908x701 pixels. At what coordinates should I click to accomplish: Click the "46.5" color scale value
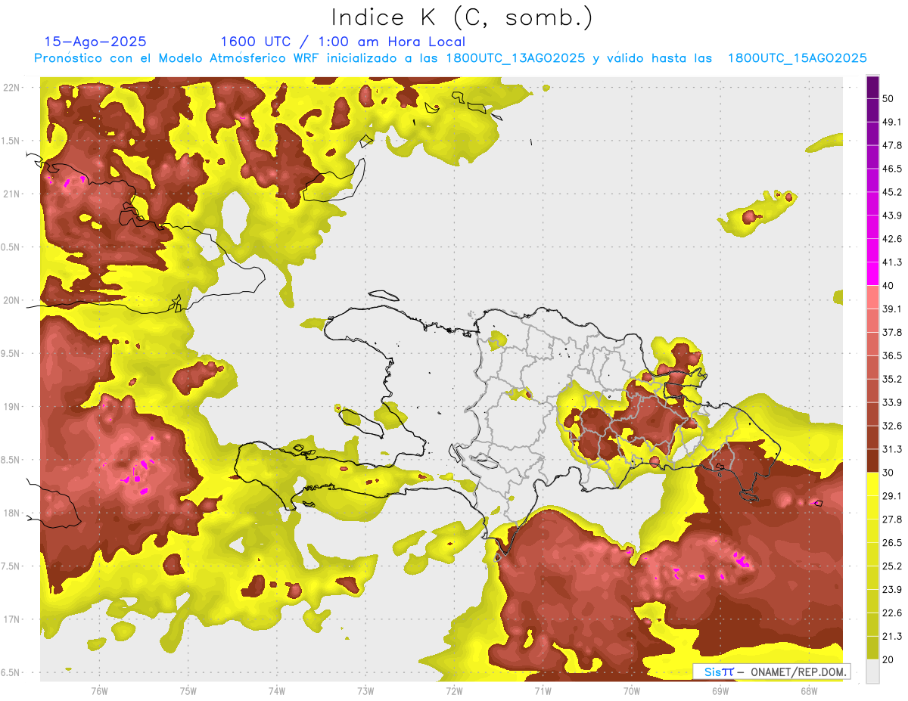click(892, 169)
